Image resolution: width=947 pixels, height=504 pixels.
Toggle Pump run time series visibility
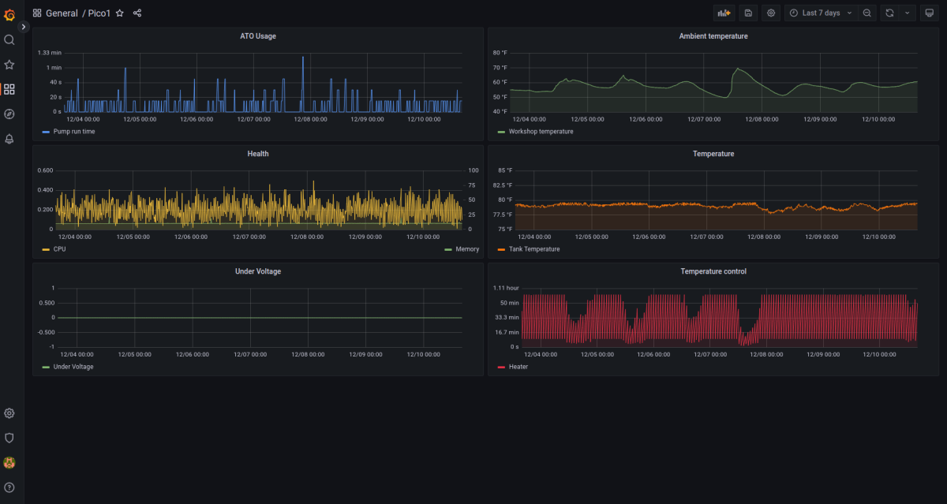[73, 132]
